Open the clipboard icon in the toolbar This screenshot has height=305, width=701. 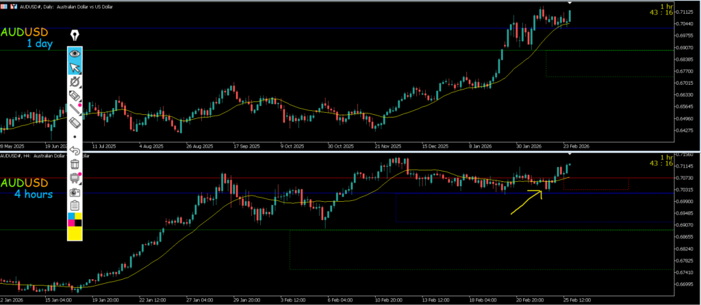(x=75, y=205)
